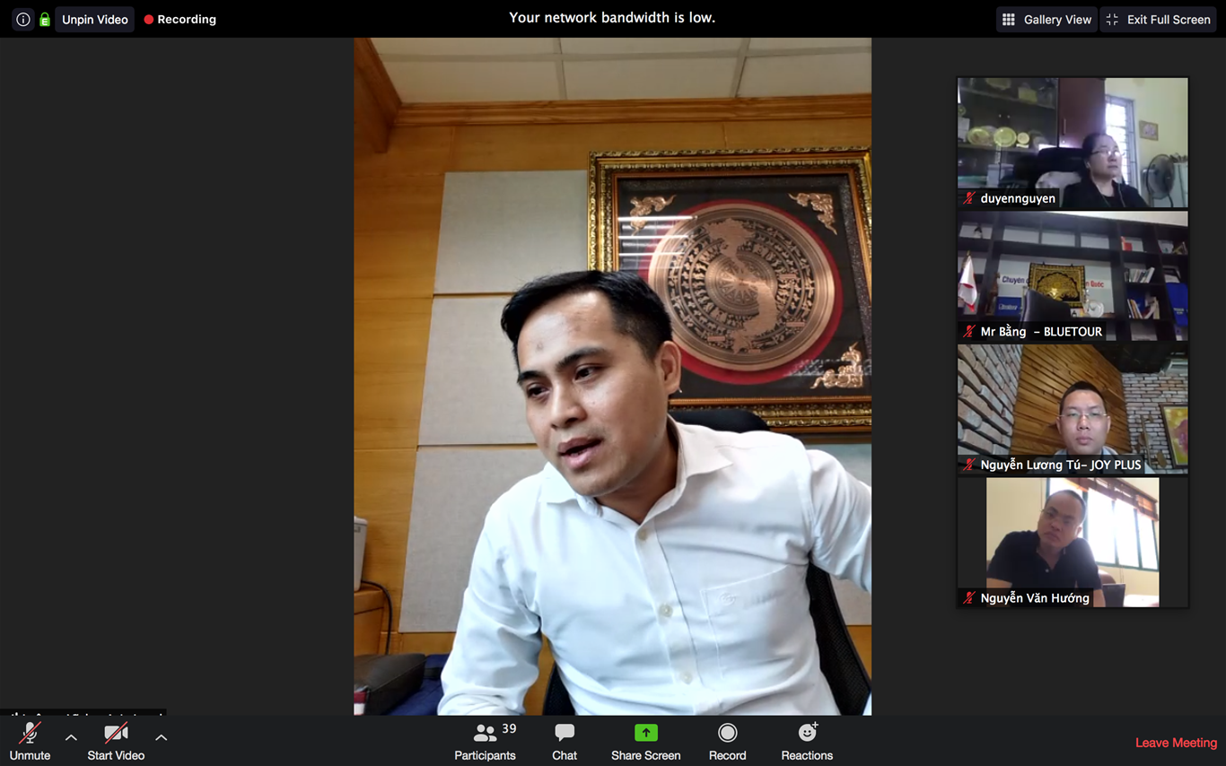1226x766 pixels.
Task: Toggle Start Video on
Action: point(116,742)
